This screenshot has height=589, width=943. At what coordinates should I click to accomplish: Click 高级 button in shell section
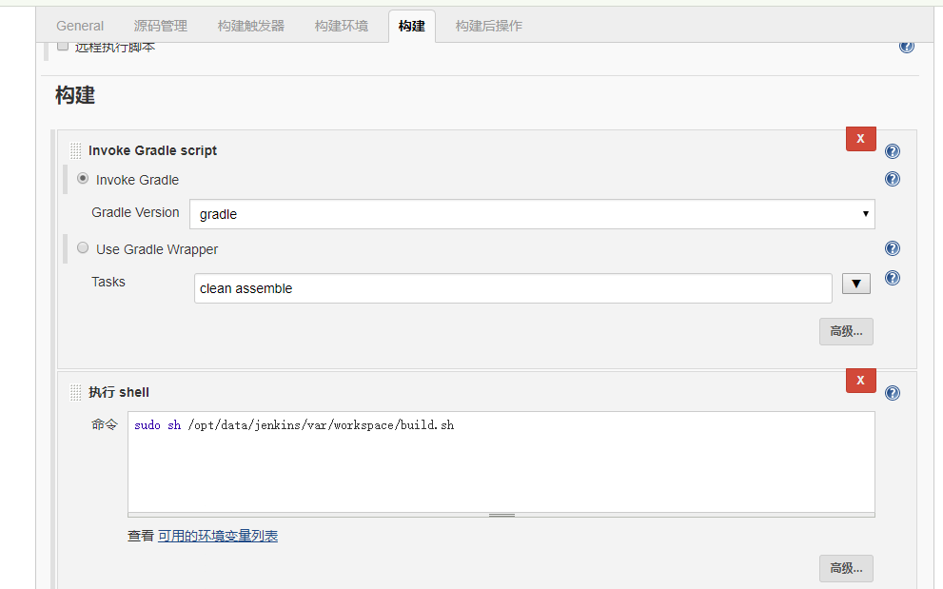(x=846, y=568)
